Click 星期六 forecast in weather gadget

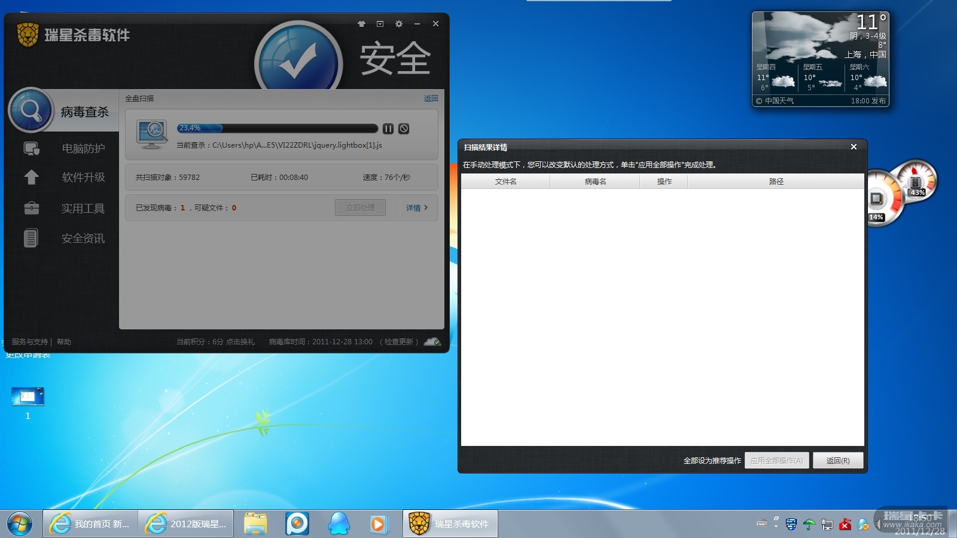[867, 78]
